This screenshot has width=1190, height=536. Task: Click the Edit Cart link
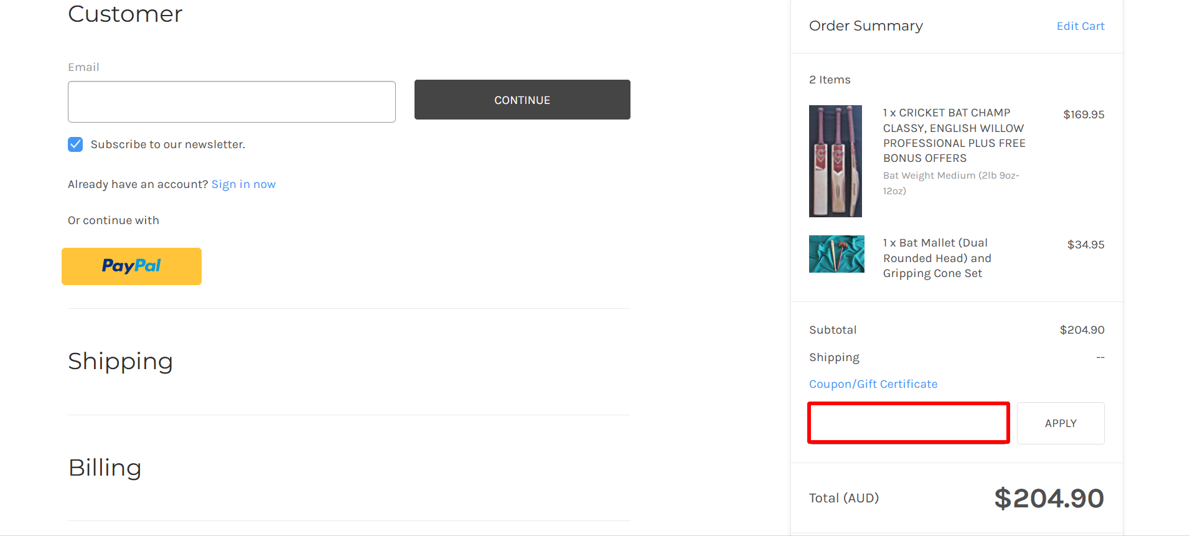point(1080,26)
